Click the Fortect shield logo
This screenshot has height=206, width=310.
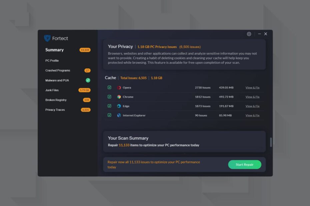coord(47,38)
